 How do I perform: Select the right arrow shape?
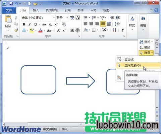click(80, 81)
